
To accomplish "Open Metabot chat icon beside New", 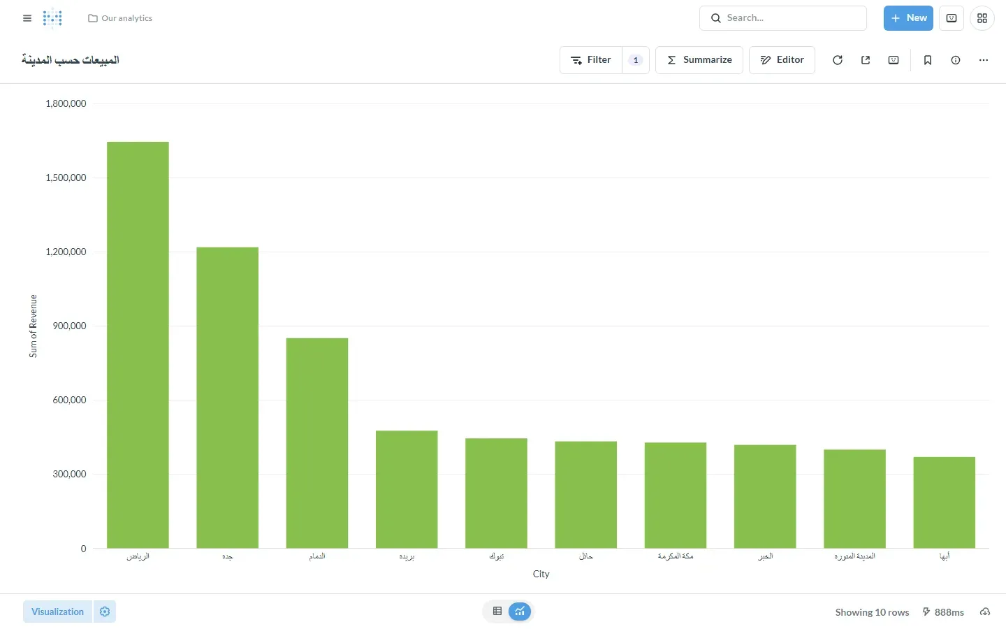I will point(952,18).
